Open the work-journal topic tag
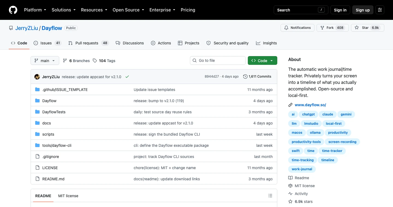Screen dimensions: 393x207 click(x=302, y=169)
